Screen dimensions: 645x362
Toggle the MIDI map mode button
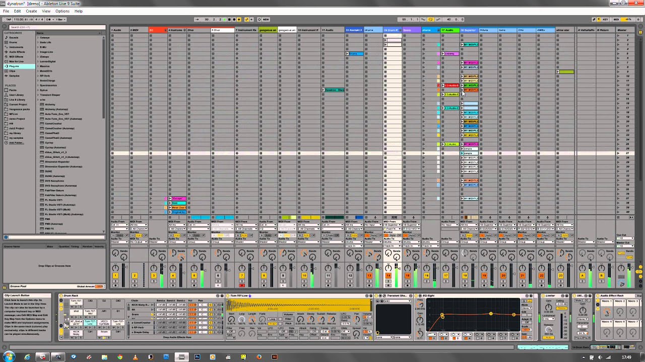616,20
